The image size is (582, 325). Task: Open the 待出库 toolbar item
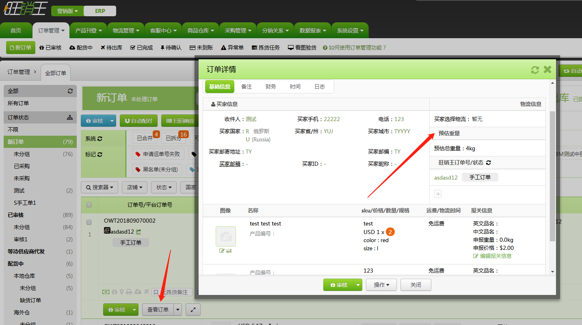(111, 48)
